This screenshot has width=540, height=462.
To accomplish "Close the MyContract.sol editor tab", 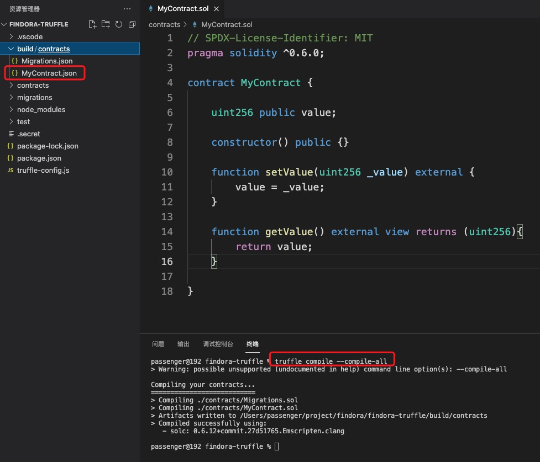I will pyautogui.click(x=216, y=9).
